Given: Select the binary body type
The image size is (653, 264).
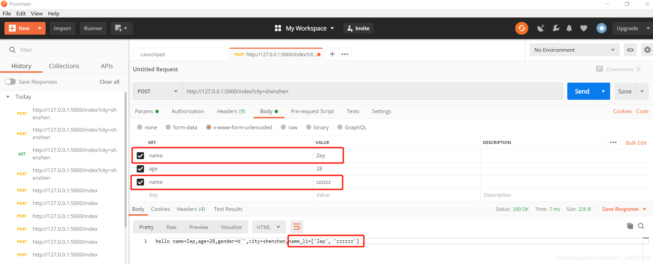Looking at the screenshot, I should (309, 127).
